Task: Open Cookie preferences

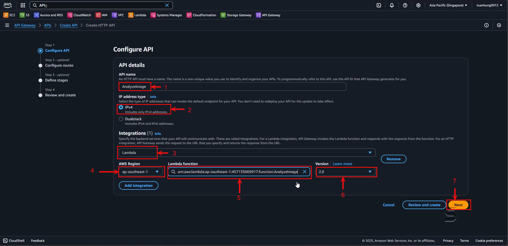Action: click(489, 241)
